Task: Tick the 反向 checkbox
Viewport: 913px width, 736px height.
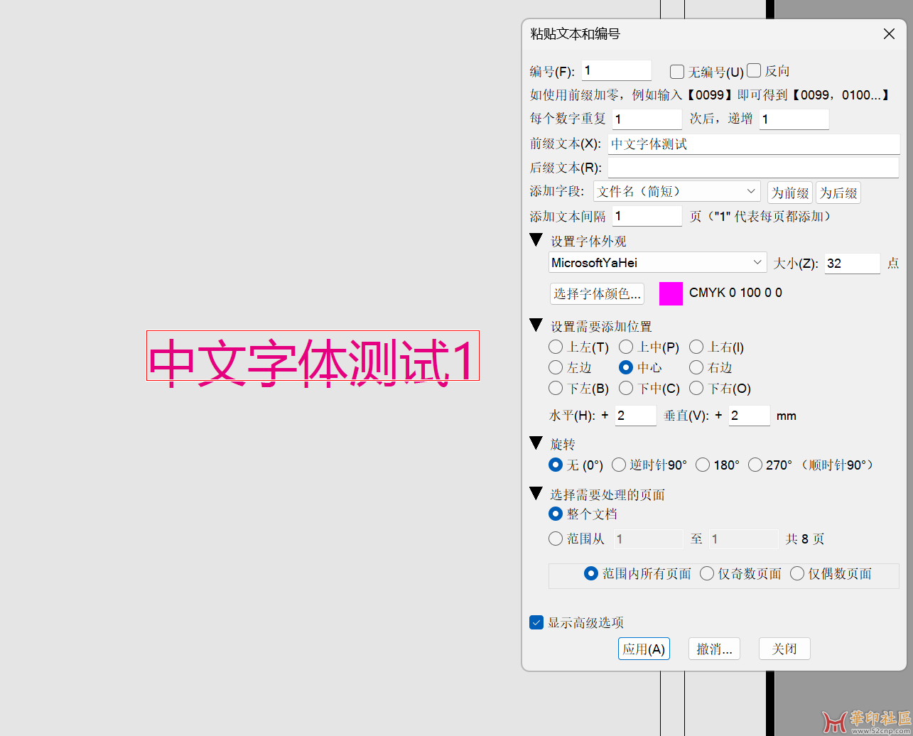Action: click(755, 70)
